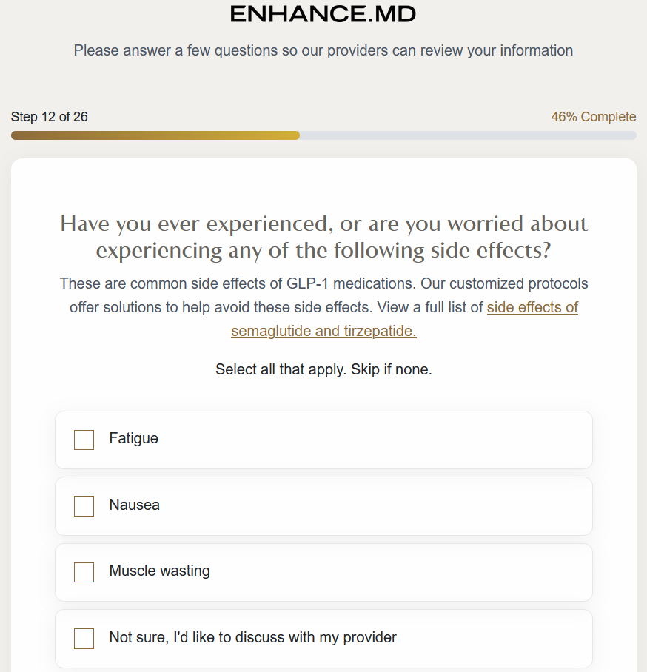Click 'Select all that apply. Skip if none.' text

point(323,369)
